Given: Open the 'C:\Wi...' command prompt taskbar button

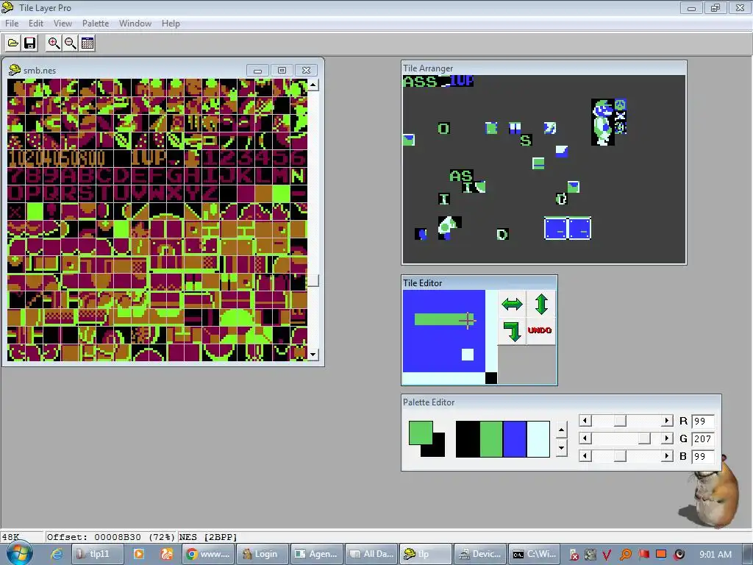Looking at the screenshot, I should pyautogui.click(x=535, y=554).
